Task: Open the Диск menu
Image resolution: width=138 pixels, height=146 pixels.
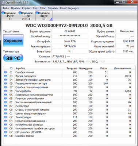Action: [43, 8]
